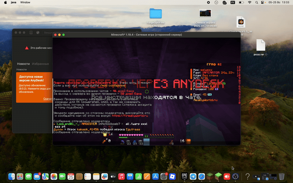Open System Settings with update badge
Viewport: 293px width, 183px height.
[164, 176]
